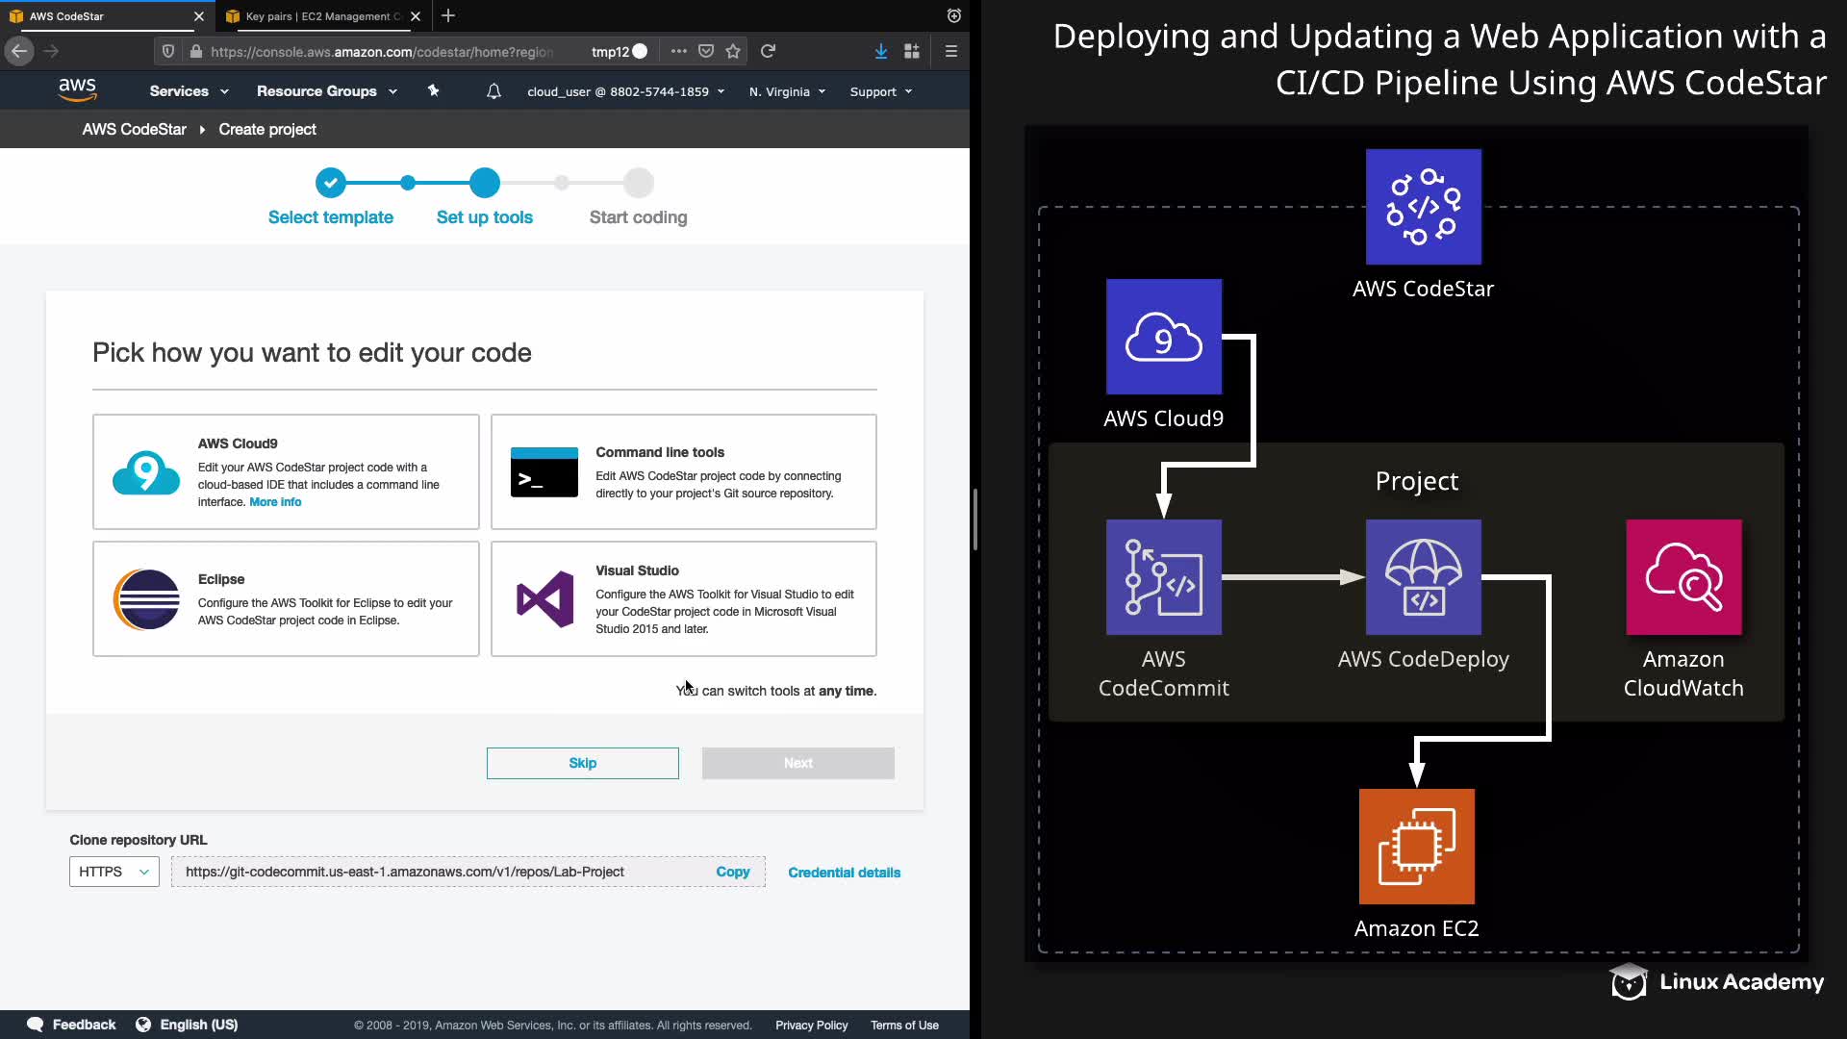Toggle the tmp12 container switch in the URL bar
This screenshot has width=1847, height=1039.
[640, 51]
